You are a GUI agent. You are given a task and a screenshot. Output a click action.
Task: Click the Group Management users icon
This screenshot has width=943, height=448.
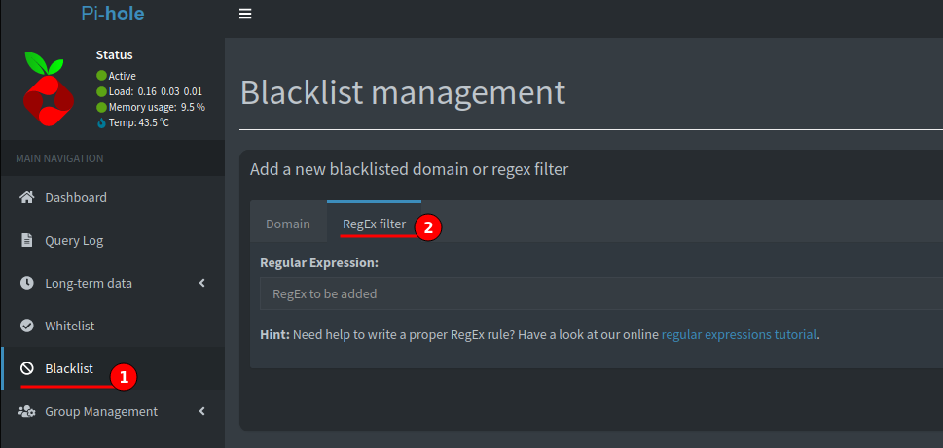tap(26, 412)
